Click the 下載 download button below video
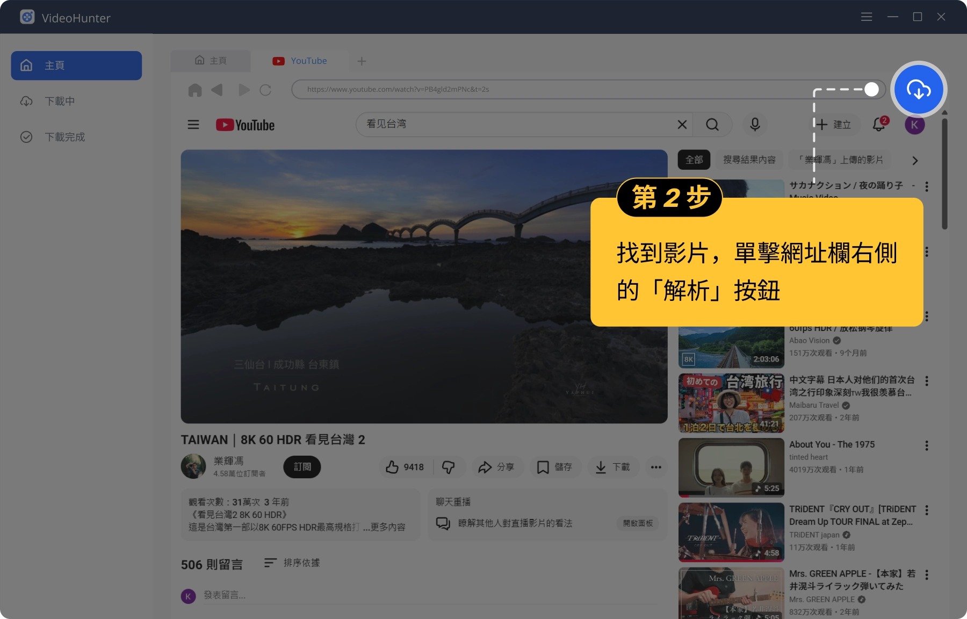Image resolution: width=967 pixels, height=619 pixels. pos(613,467)
